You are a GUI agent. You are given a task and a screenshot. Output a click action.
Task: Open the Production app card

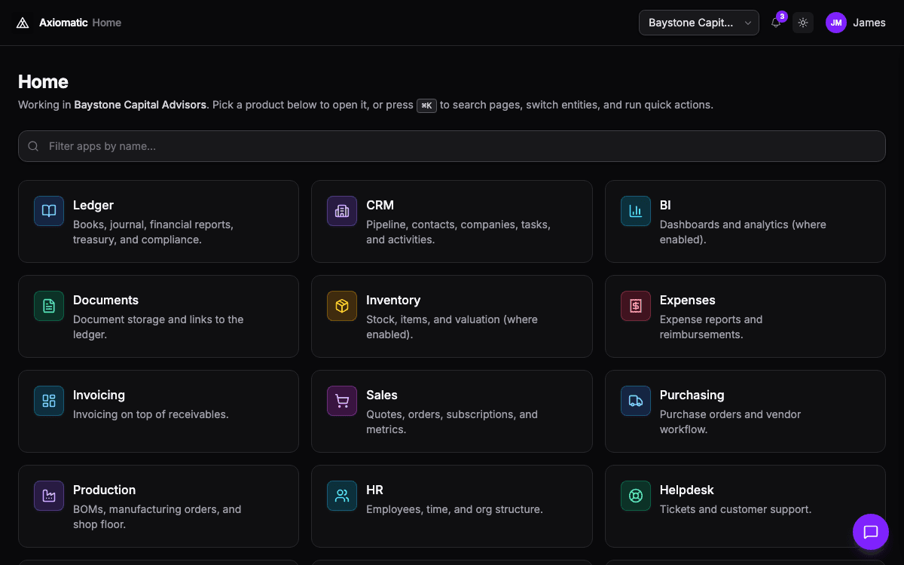[158, 505]
